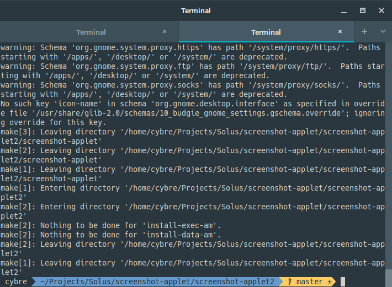Place cursor at the terminal cursor block
The height and width of the screenshot is (287, 392).
[x=343, y=281]
